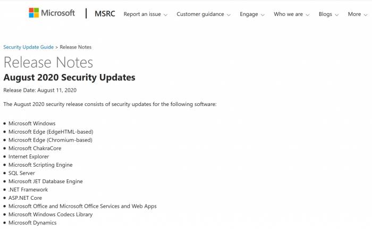Click the Release Notes heading

[48, 62]
